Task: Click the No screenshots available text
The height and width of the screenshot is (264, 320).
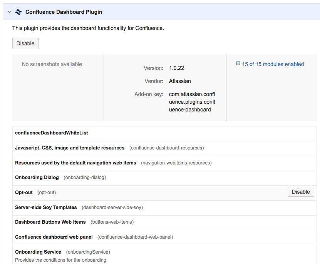Action: 52,65
